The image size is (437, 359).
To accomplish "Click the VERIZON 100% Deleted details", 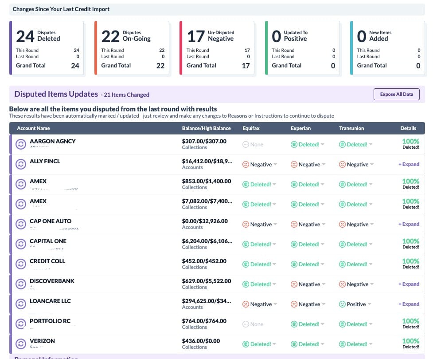I will (410, 343).
